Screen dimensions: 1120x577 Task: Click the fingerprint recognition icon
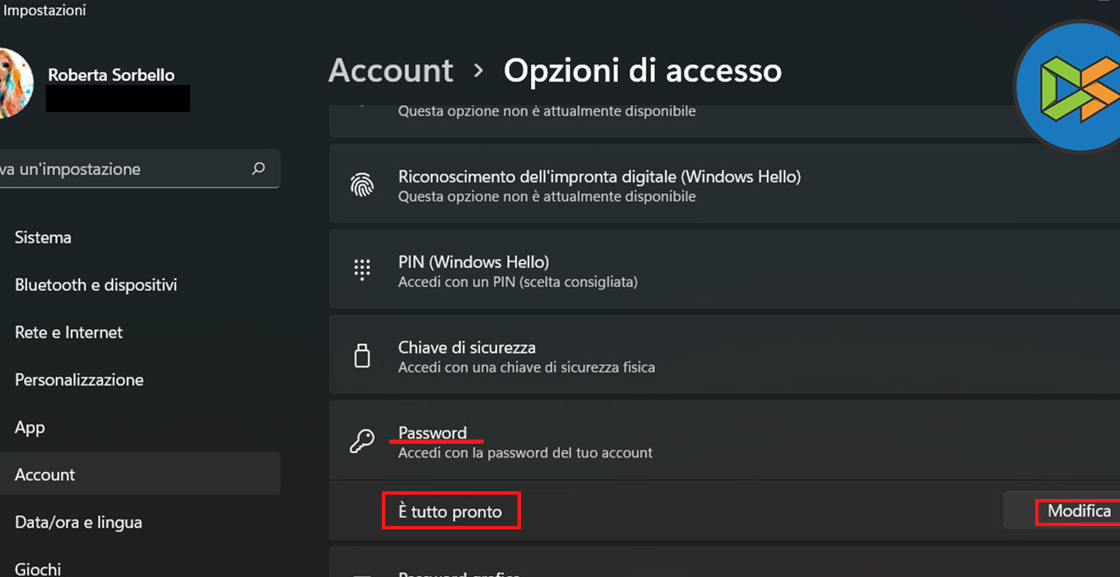click(x=362, y=185)
